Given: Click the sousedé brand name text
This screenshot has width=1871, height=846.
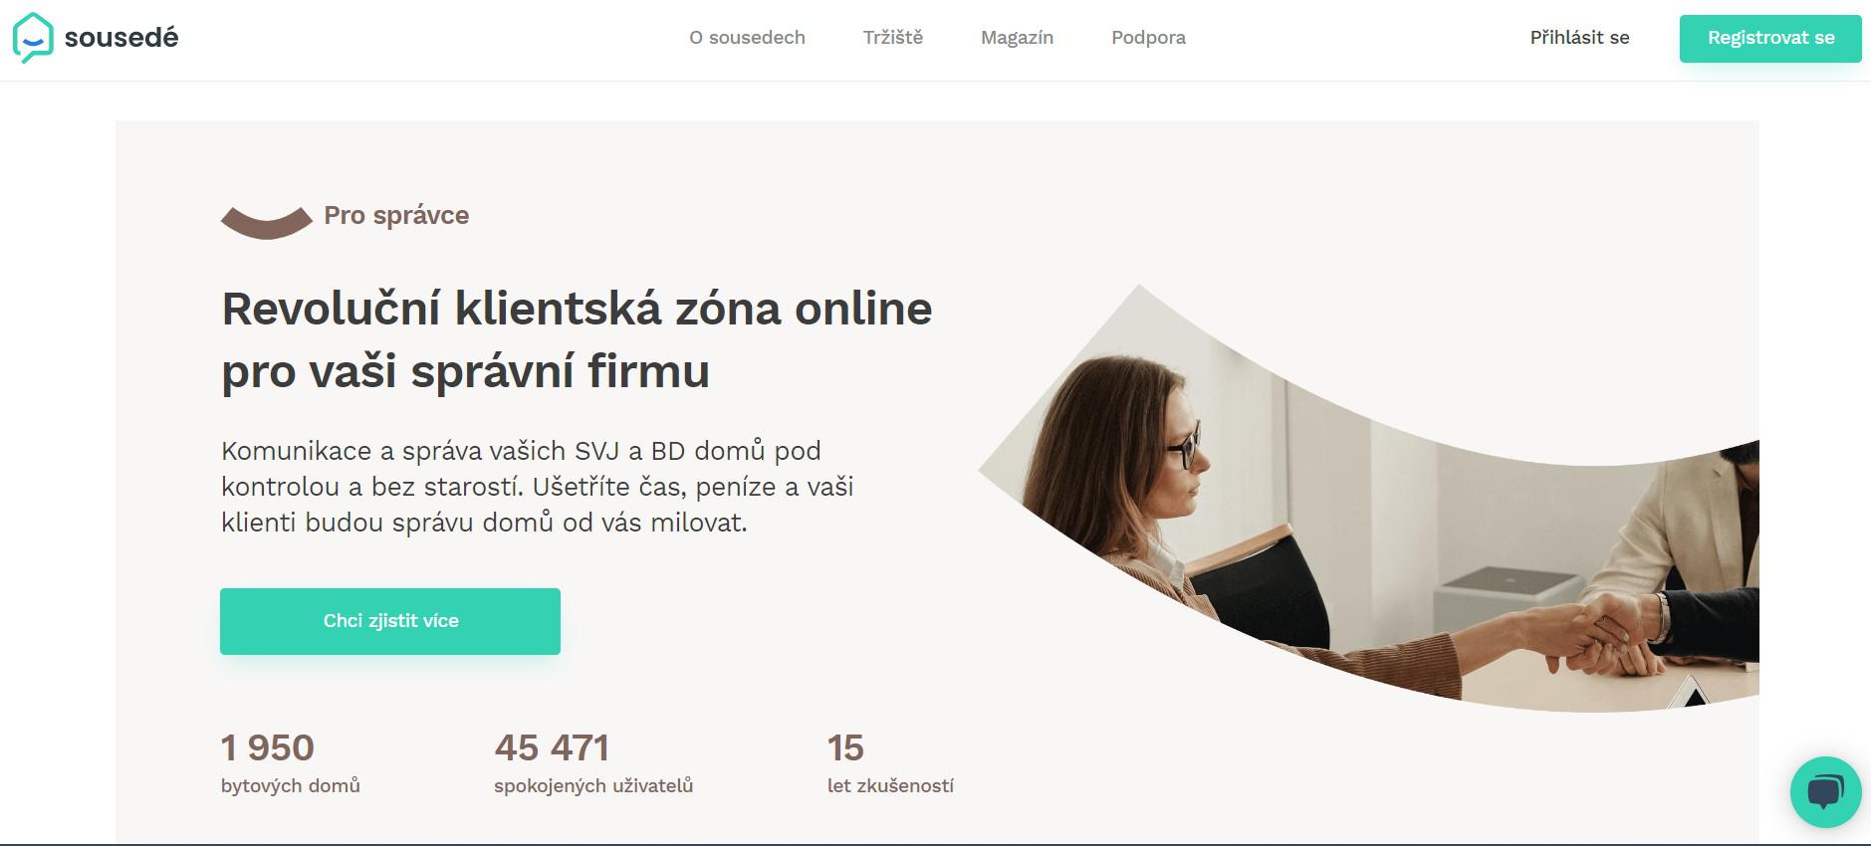Looking at the screenshot, I should (121, 38).
